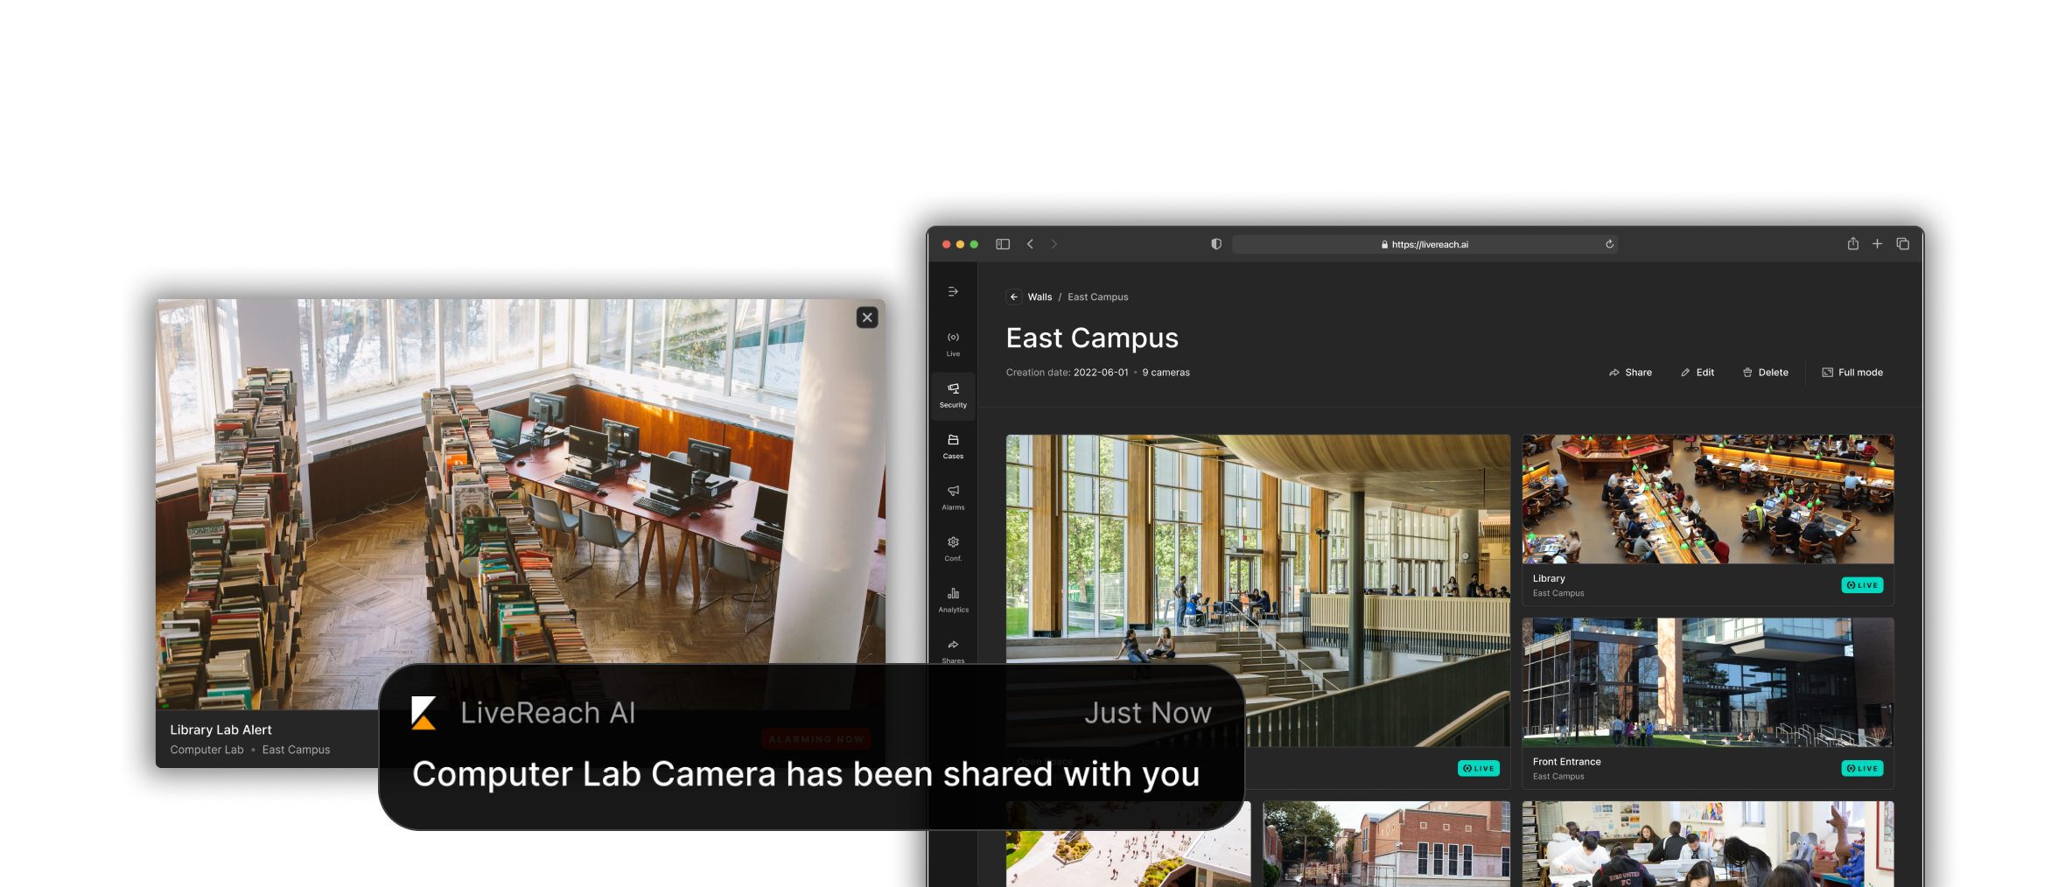Click the LIVE badge under the atrium feed

click(x=1479, y=768)
